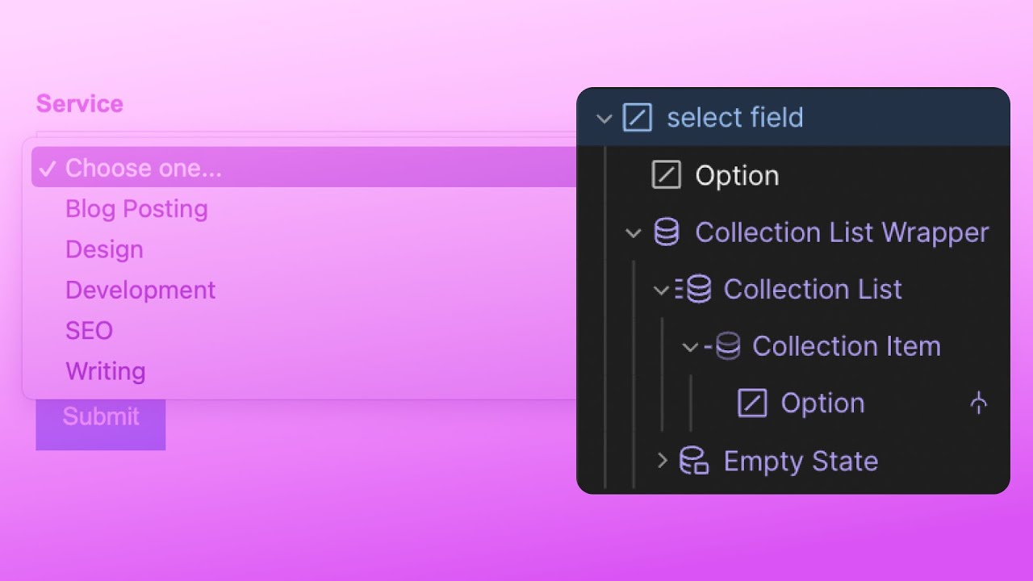Select the SEO service option

point(89,331)
